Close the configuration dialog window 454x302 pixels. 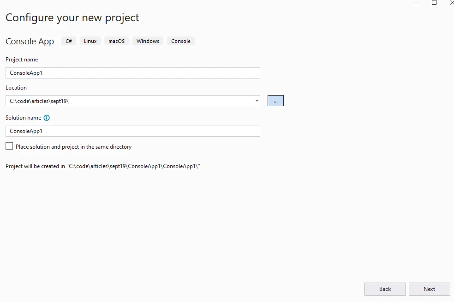coord(451,2)
